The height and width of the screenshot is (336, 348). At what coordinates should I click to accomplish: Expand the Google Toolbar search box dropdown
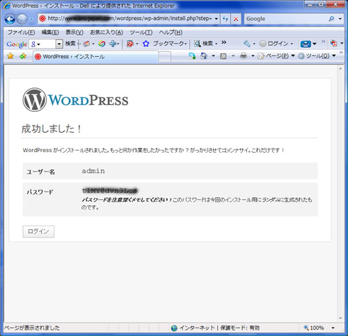pyautogui.click(x=59, y=44)
